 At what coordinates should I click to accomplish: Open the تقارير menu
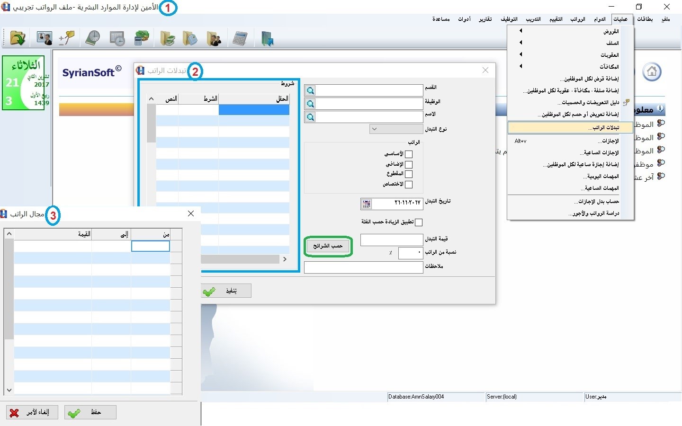click(x=485, y=19)
